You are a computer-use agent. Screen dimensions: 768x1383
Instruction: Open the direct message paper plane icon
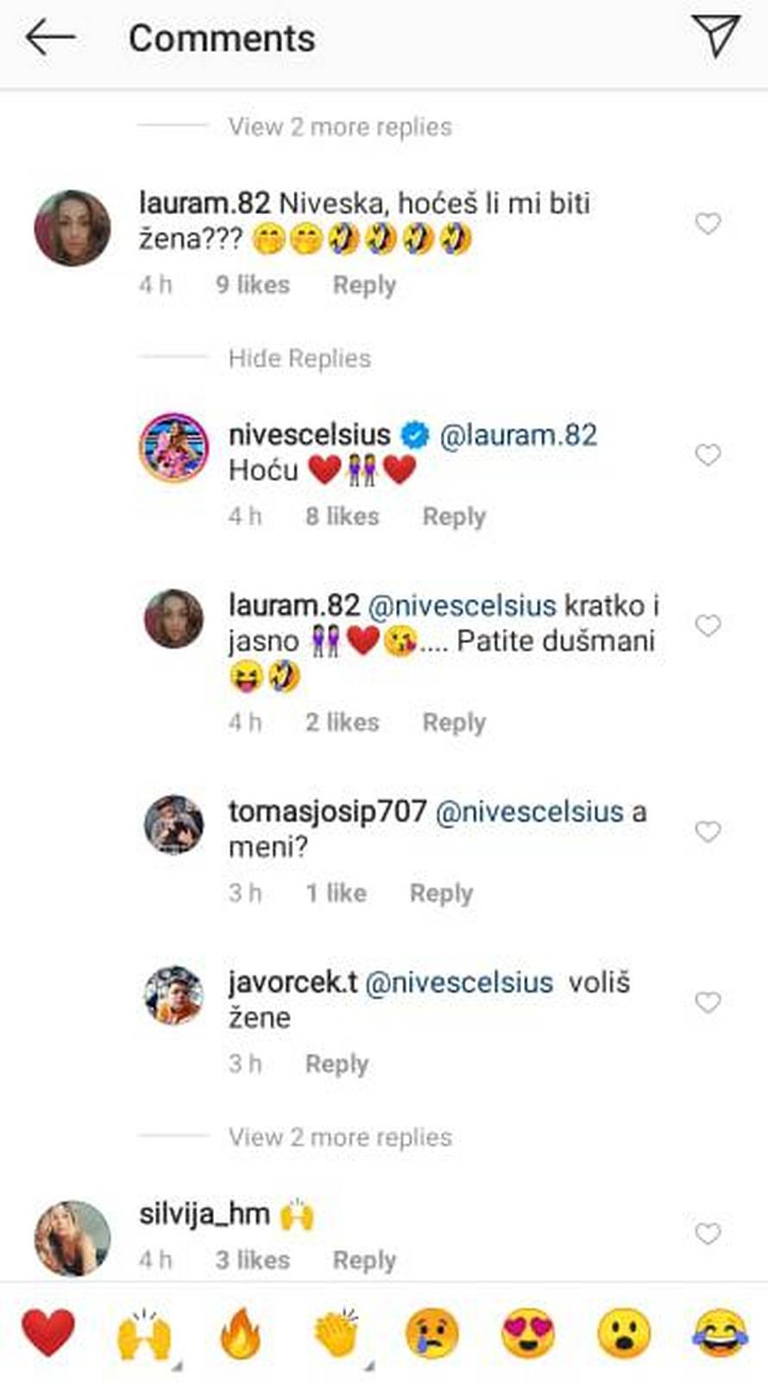coord(715,36)
